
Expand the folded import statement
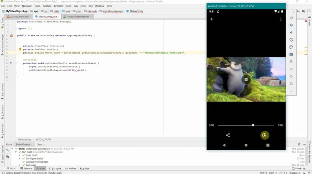tap(30, 29)
